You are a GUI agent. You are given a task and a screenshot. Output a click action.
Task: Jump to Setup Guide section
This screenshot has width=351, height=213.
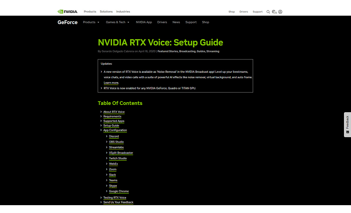[x=111, y=126]
